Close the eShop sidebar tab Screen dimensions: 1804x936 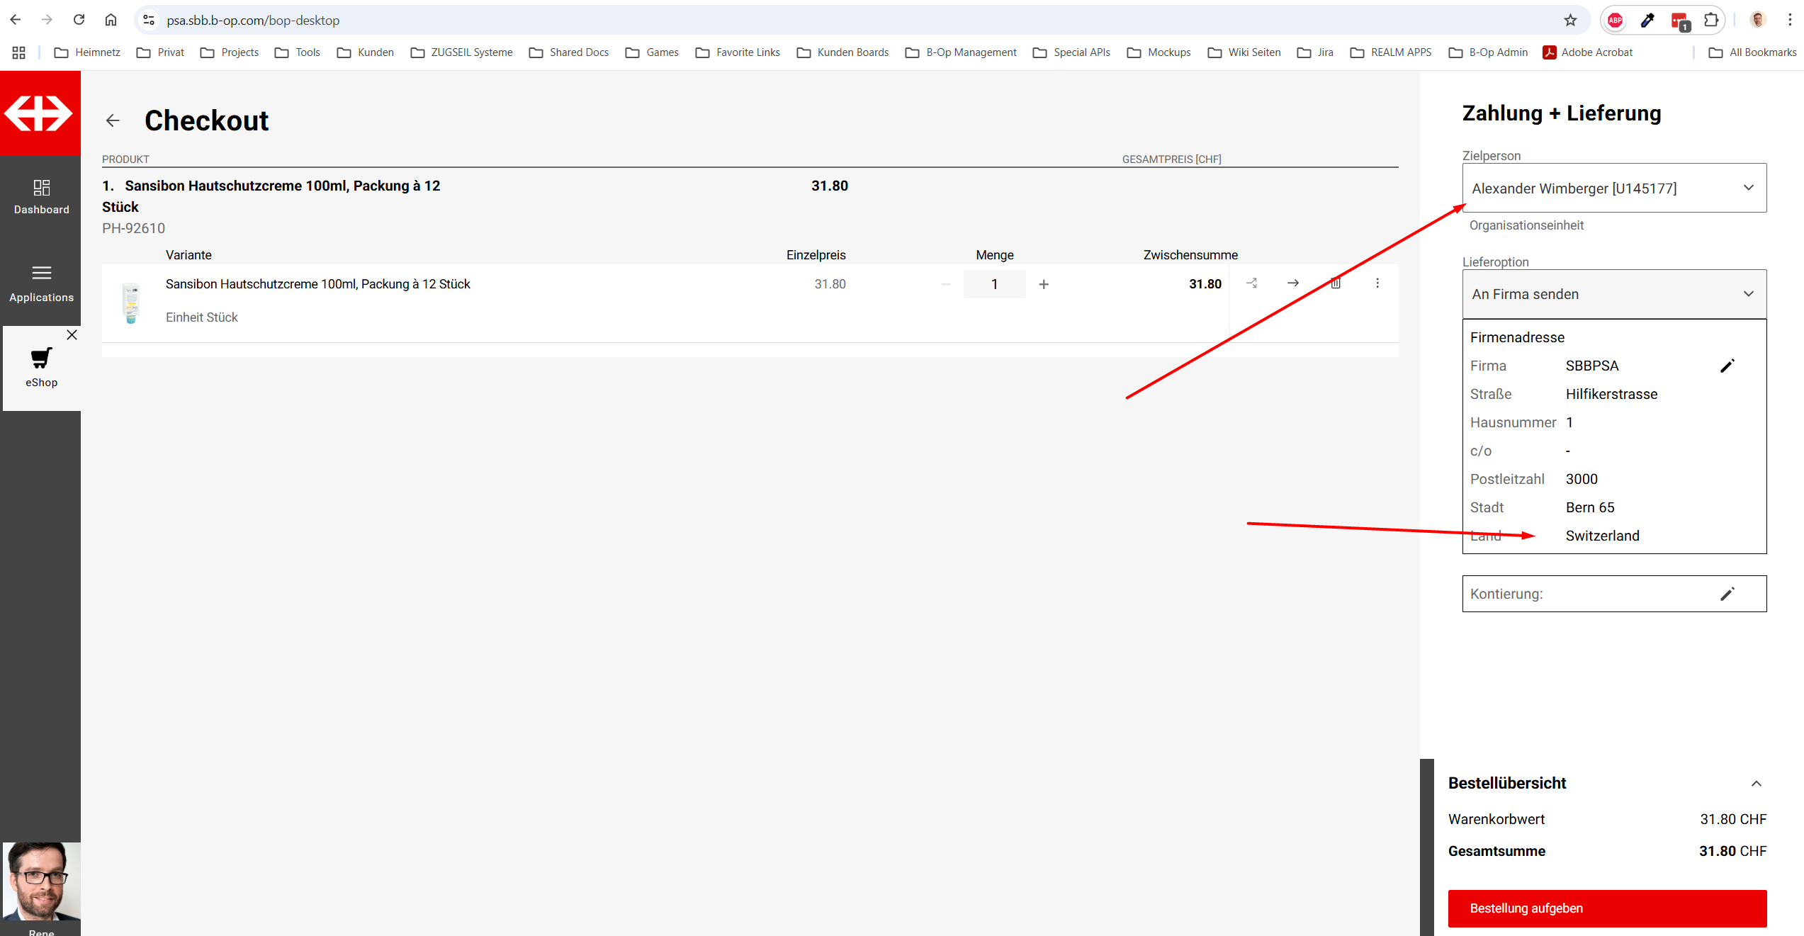[72, 335]
